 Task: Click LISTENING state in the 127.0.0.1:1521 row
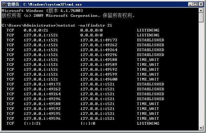pos(148,35)
